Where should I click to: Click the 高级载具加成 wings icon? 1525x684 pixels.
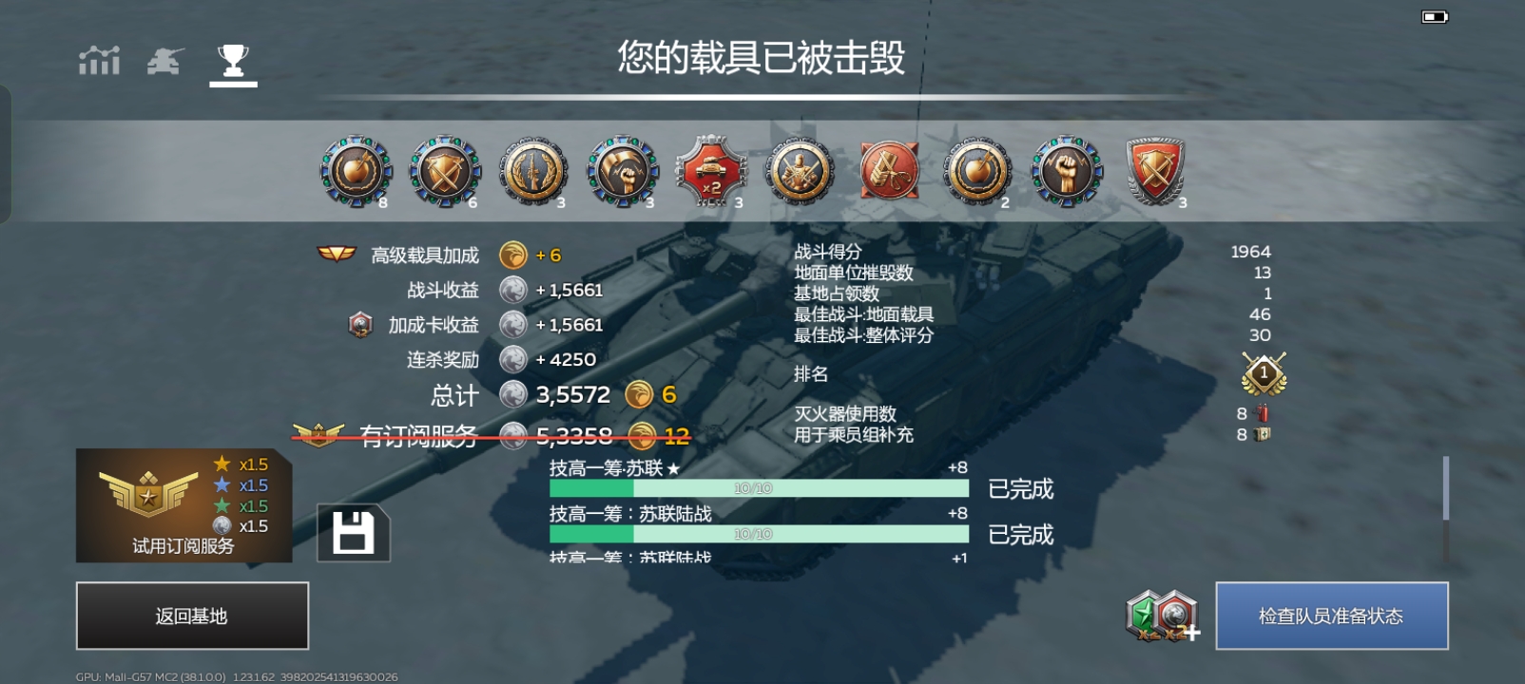[x=336, y=254]
